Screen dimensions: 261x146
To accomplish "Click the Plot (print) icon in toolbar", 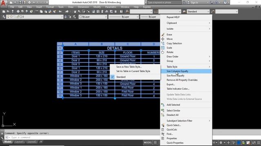I will (x=18, y=11).
